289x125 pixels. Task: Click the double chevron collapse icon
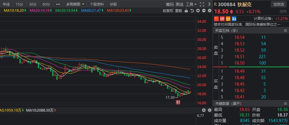[x=209, y=4]
